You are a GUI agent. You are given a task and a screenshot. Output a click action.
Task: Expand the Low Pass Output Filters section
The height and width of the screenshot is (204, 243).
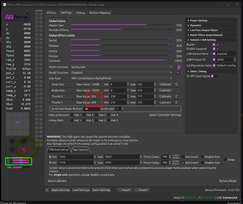(x=211, y=30)
